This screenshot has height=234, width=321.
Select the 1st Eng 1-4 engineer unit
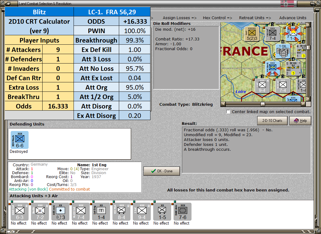pos(101,212)
